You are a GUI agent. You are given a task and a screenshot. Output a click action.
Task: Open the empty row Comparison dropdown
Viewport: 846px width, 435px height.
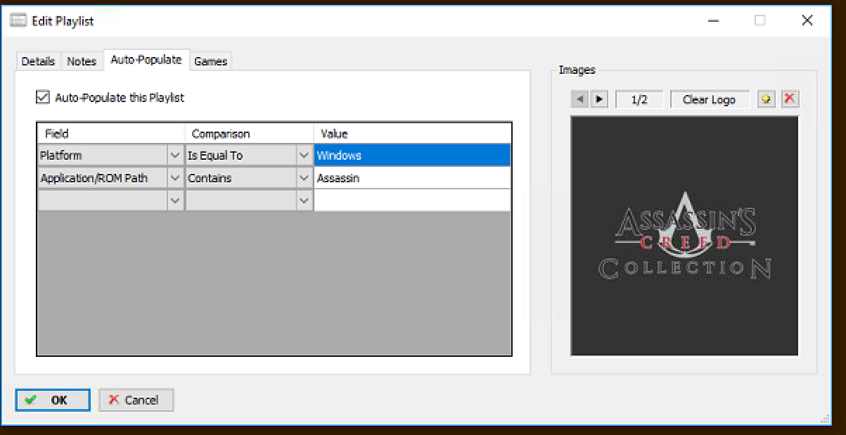point(304,201)
